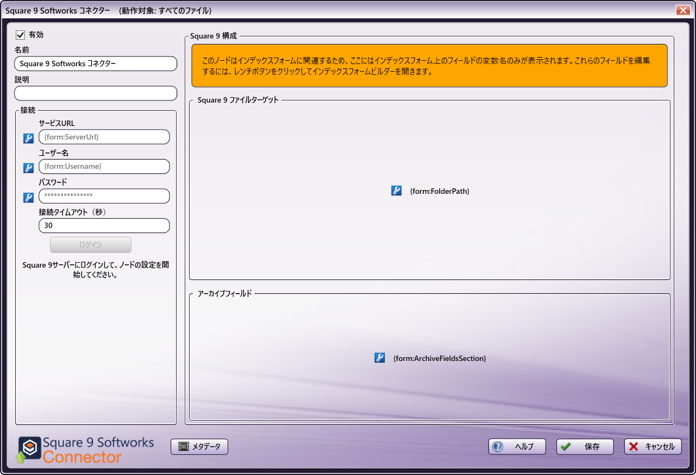
Task: Focus the 名前 input field
Action: 96,64
